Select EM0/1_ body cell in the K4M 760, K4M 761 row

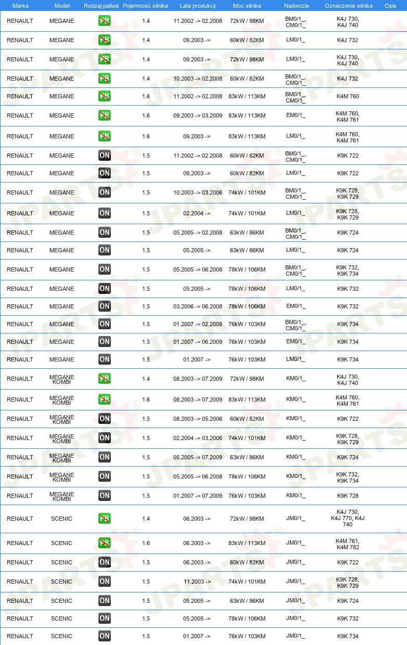click(x=296, y=115)
